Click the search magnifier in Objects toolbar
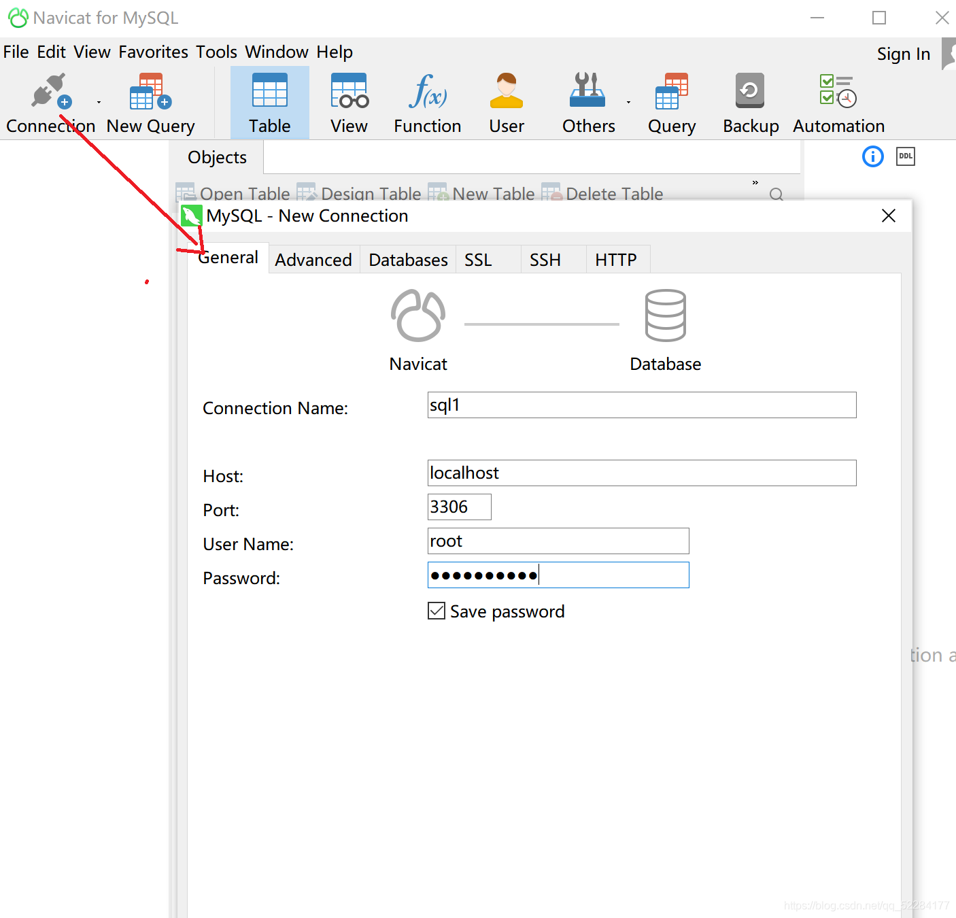956x918 pixels. pyautogui.click(x=776, y=194)
